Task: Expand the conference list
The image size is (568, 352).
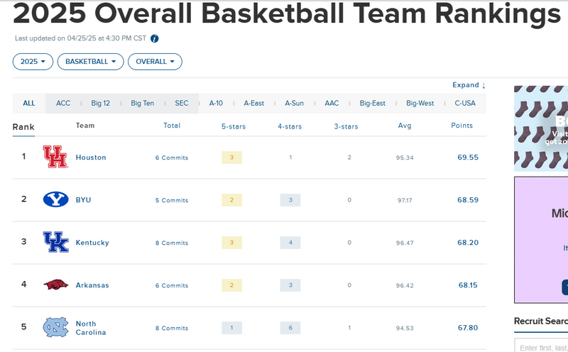Action: (469, 85)
